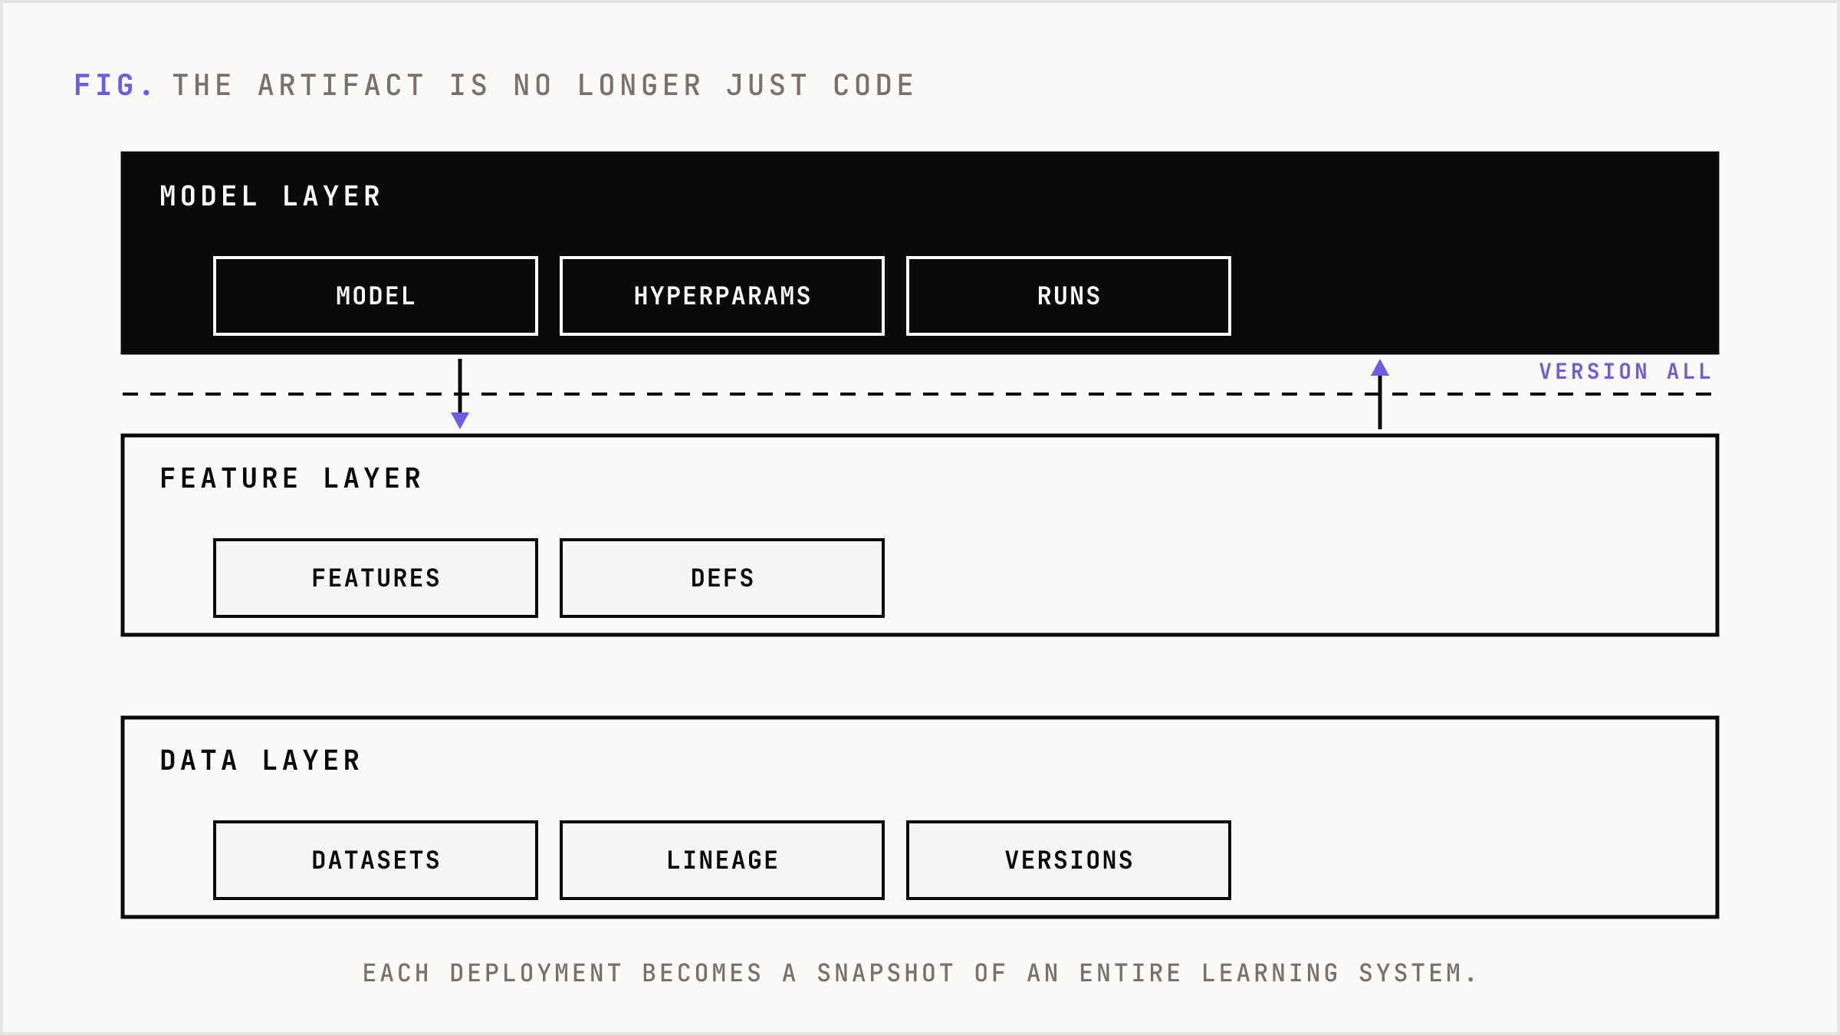Select the VERSIONS box

1069,860
